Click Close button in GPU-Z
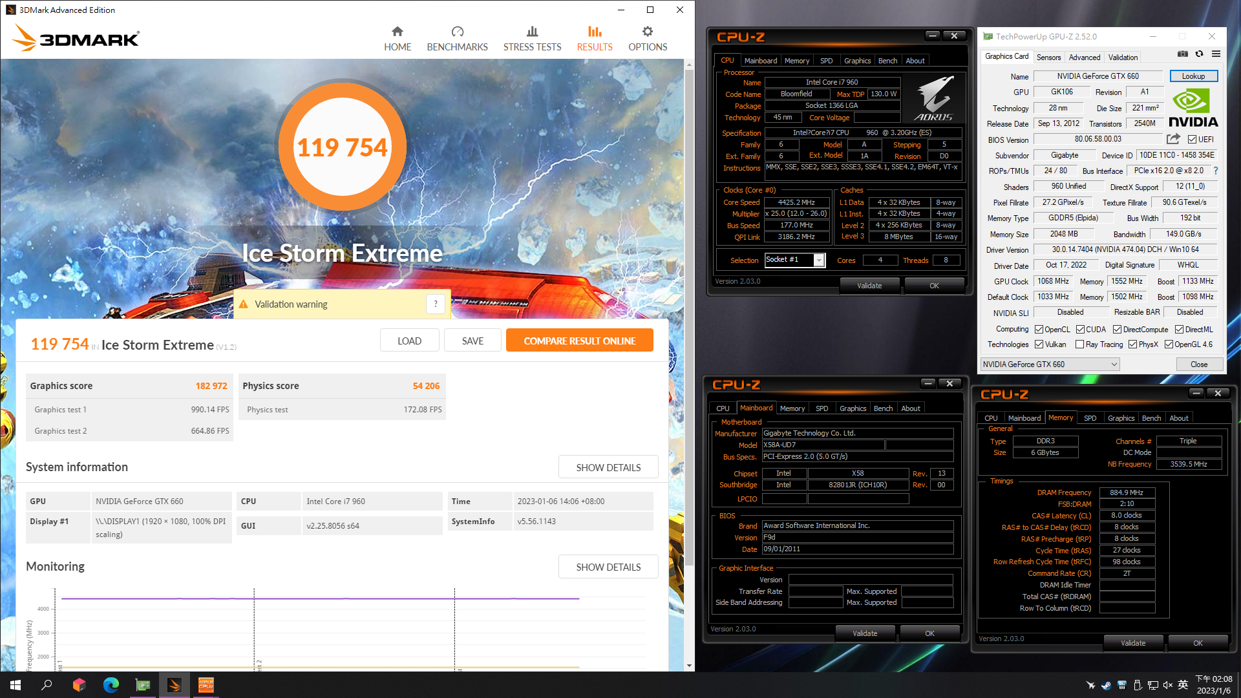 pos(1199,365)
